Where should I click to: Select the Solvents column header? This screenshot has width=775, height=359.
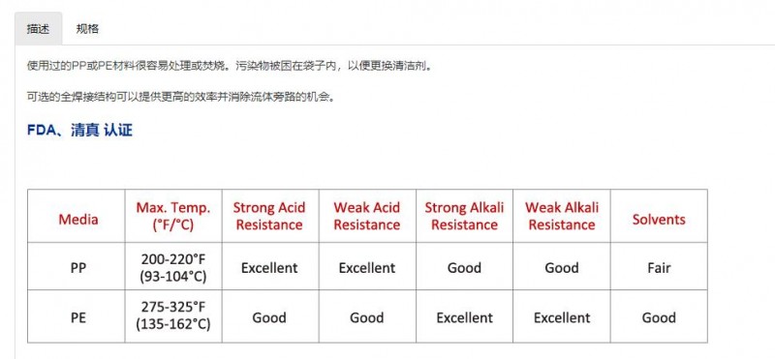(659, 216)
